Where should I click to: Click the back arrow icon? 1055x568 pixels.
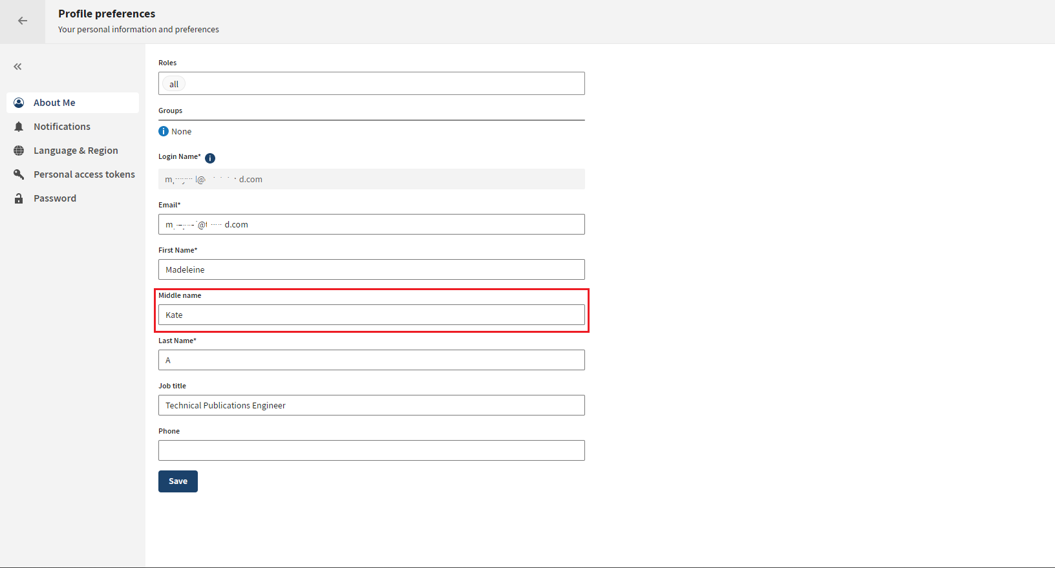pos(23,21)
